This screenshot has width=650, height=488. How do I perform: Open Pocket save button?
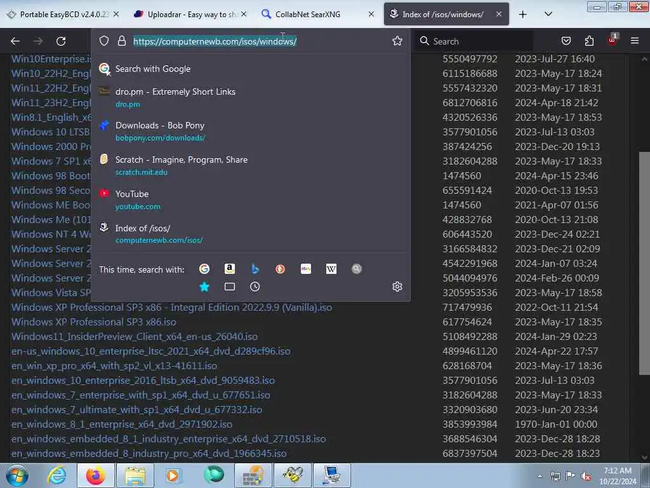coord(566,41)
